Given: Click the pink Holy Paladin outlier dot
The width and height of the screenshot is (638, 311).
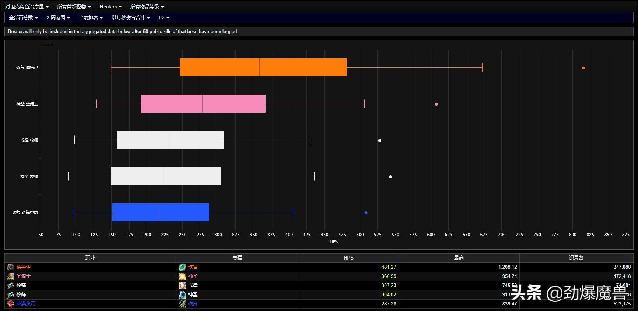Looking at the screenshot, I should coord(437,104).
